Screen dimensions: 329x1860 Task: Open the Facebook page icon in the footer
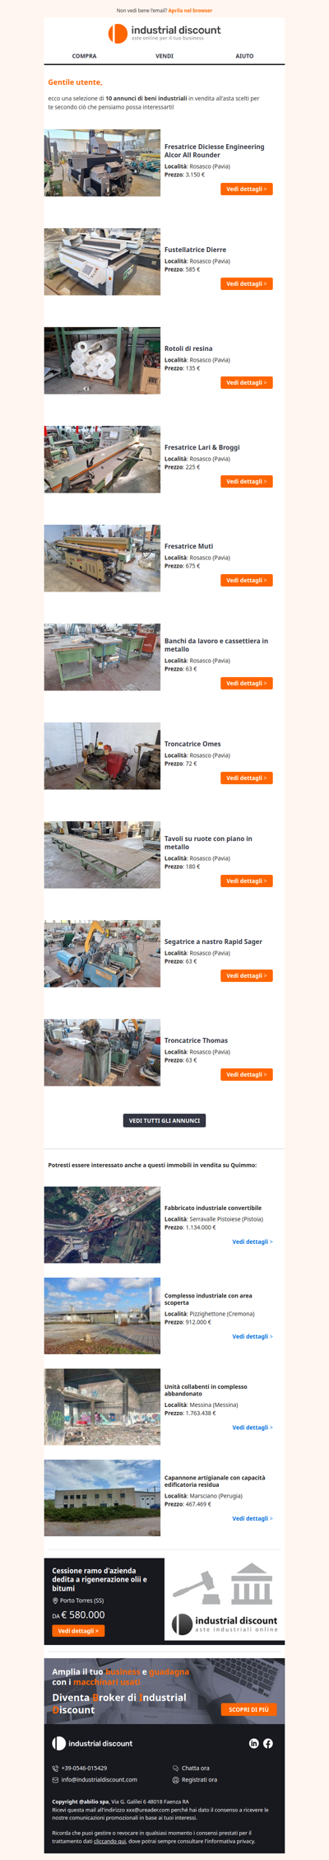(x=268, y=1743)
